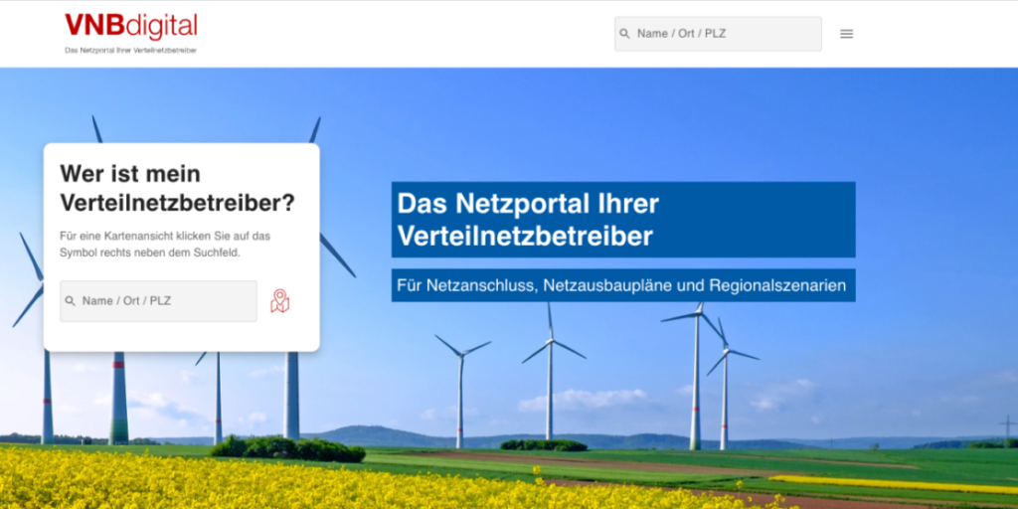This screenshot has height=509, width=1018.
Task: Click the map view icon beside the search field
Action: click(280, 301)
